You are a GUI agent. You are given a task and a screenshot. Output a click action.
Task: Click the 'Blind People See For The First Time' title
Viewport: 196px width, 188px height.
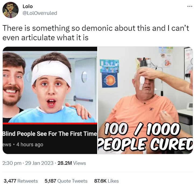click(50, 134)
